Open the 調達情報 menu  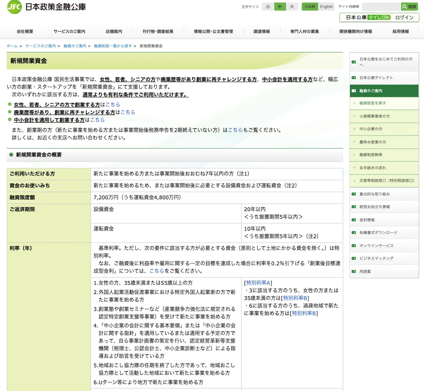(262, 31)
